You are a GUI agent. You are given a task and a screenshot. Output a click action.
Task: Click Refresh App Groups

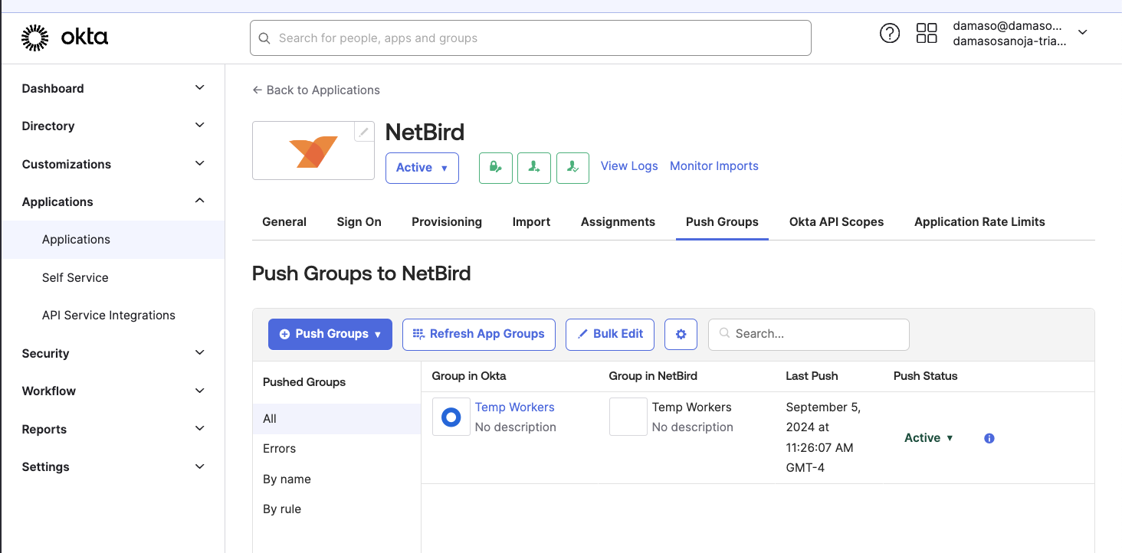coord(478,334)
